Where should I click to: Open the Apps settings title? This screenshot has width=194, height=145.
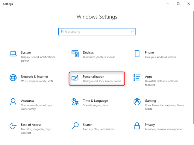(148, 77)
